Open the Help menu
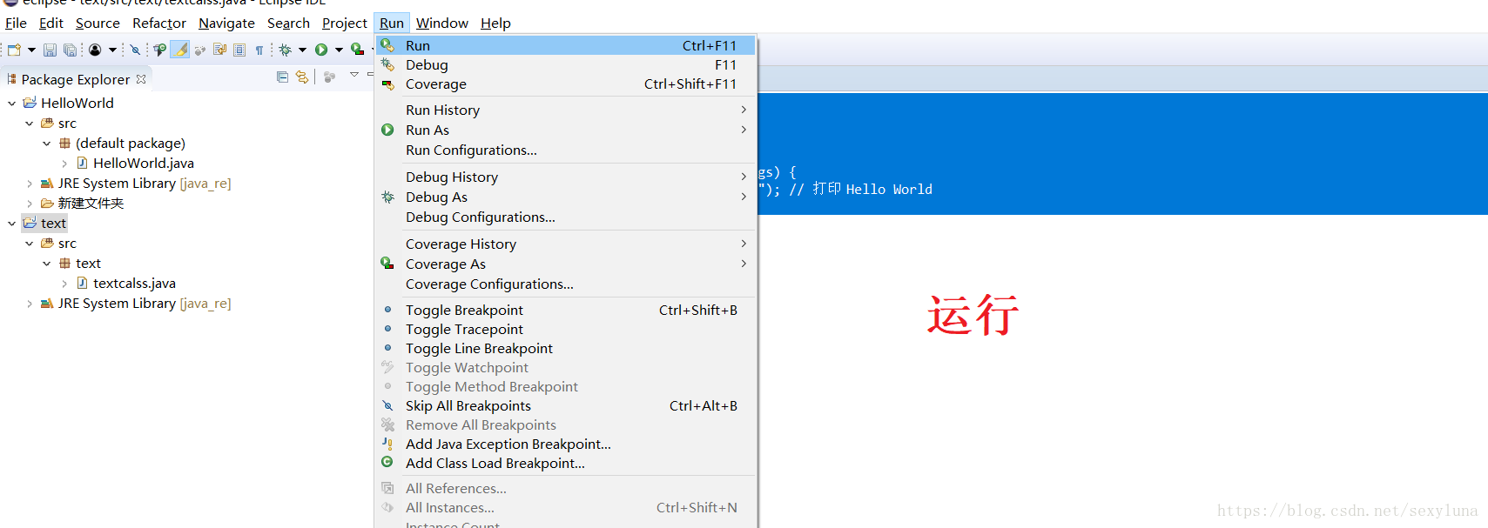Viewport: 1488px width, 528px height. point(495,23)
